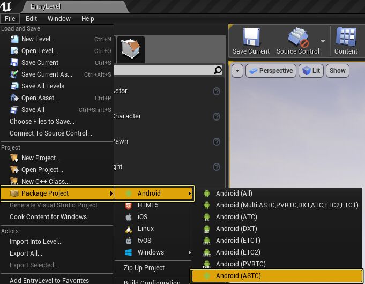The height and width of the screenshot is (284, 365).
Task: Select Android (All) packaging option
Action: 277,193
